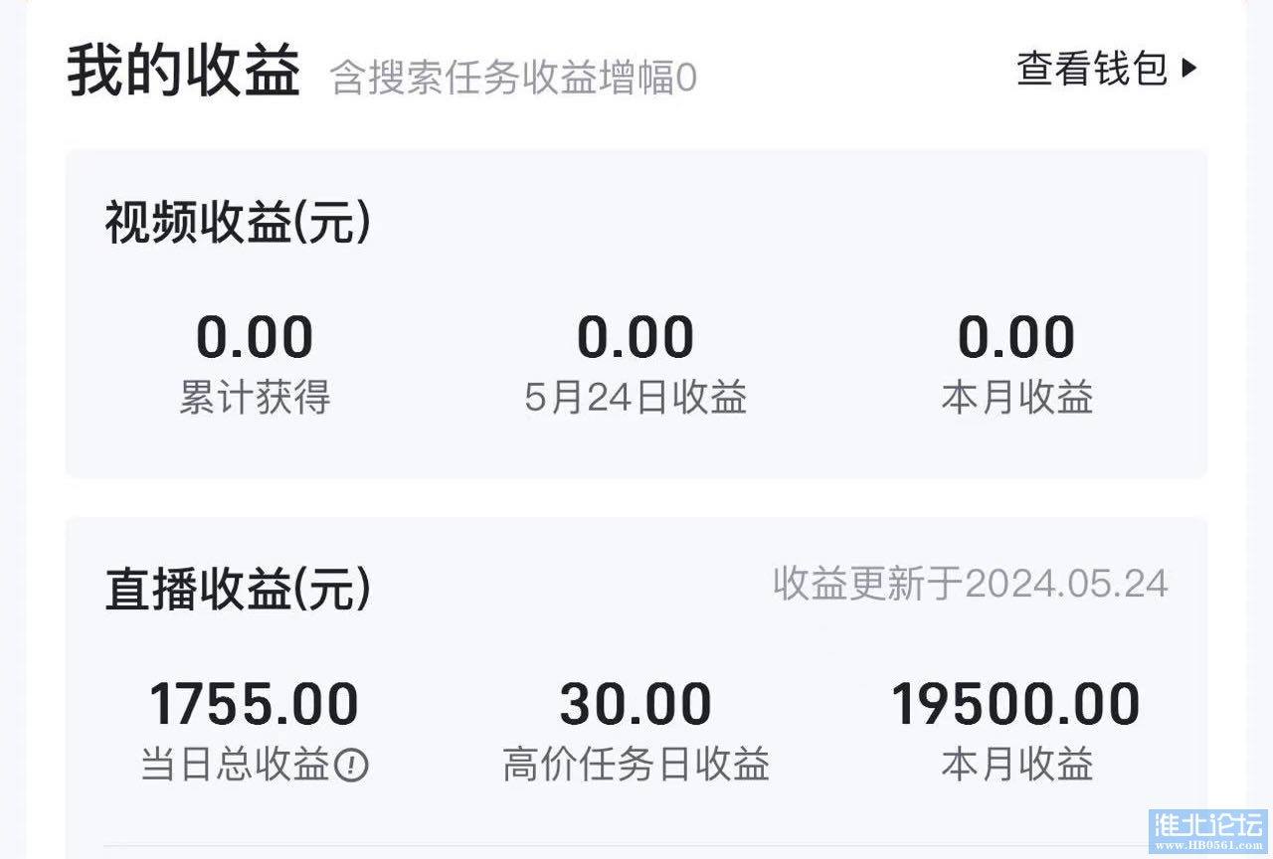Click the arrow next to 查看钱包
The height and width of the screenshot is (859, 1273).
click(1189, 69)
